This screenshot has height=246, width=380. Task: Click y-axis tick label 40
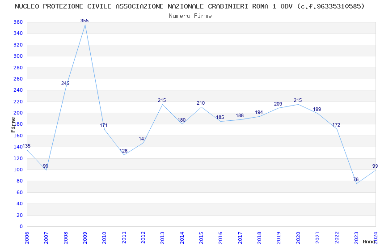tap(20, 204)
